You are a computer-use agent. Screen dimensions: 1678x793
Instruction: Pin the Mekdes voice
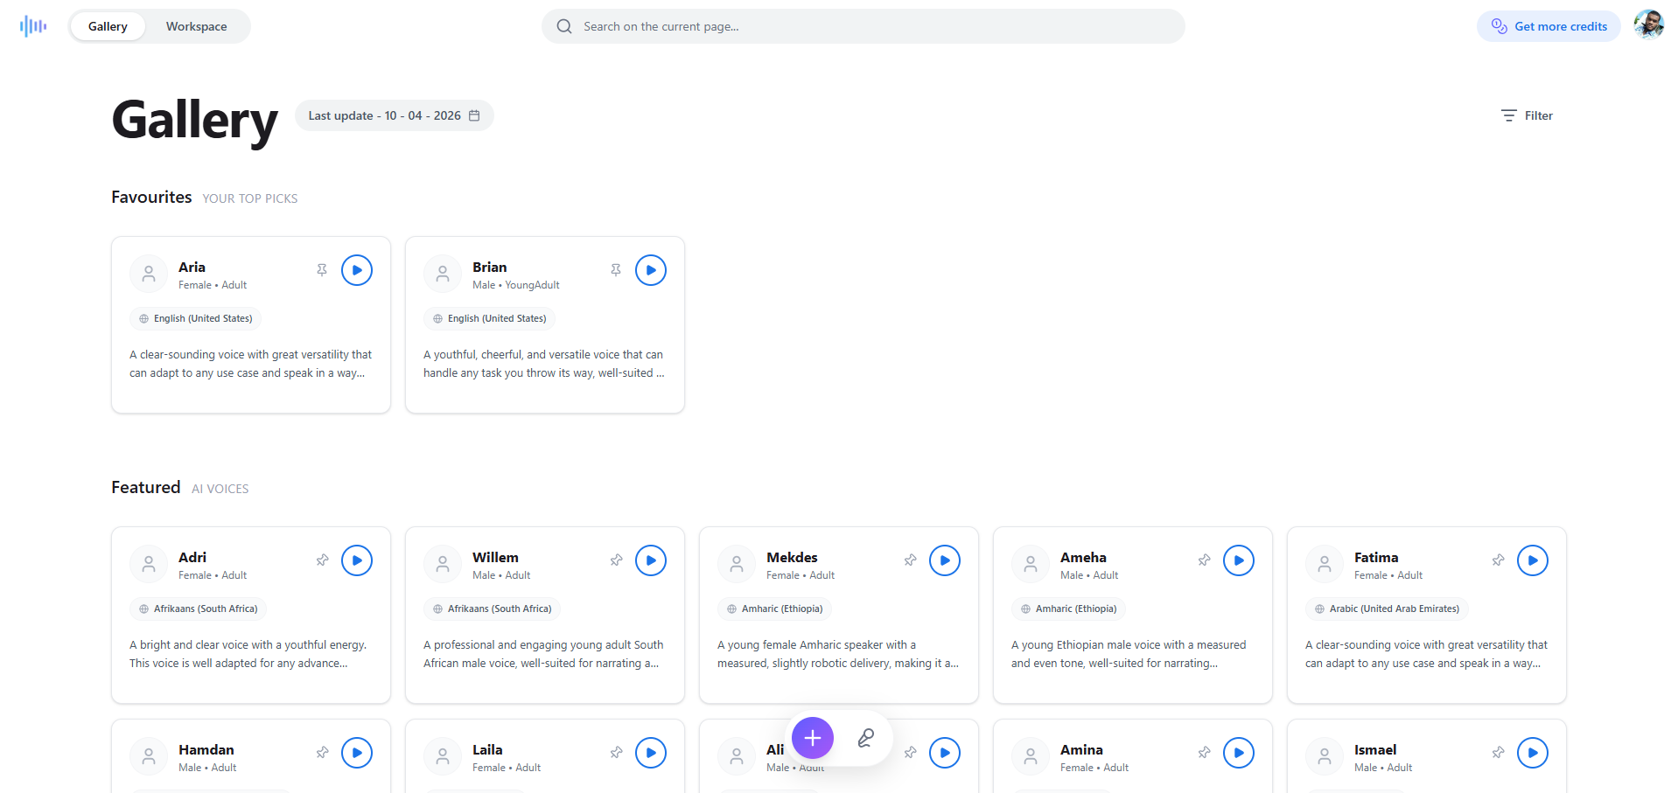(x=910, y=560)
